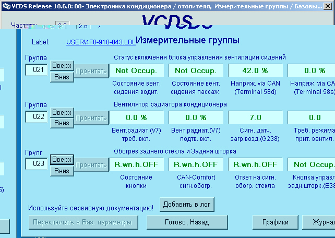The image size is (335, 238).
Task: Click Вверх button for group 023
Action: (62, 160)
